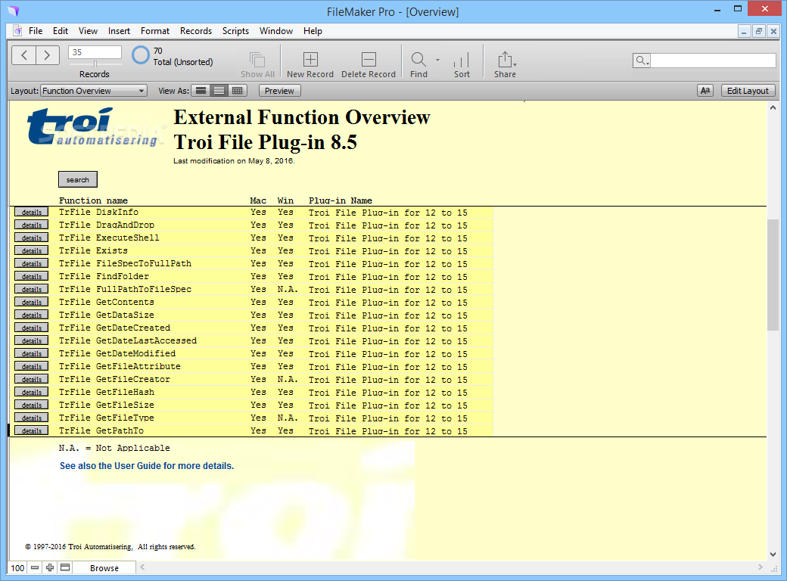Open details for TrFile FindFolder
Screen dimensions: 787x581
click(32, 276)
